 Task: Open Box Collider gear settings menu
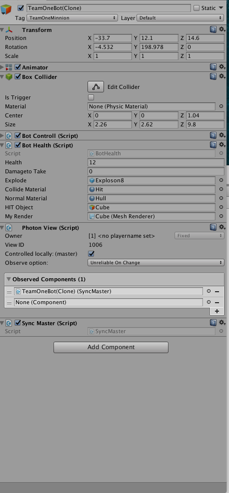pos(222,76)
